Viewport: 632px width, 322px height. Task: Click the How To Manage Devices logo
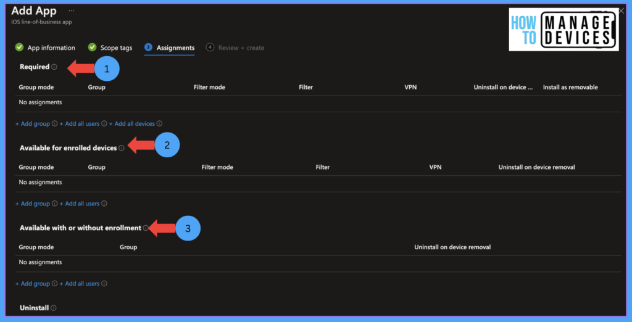(563, 30)
